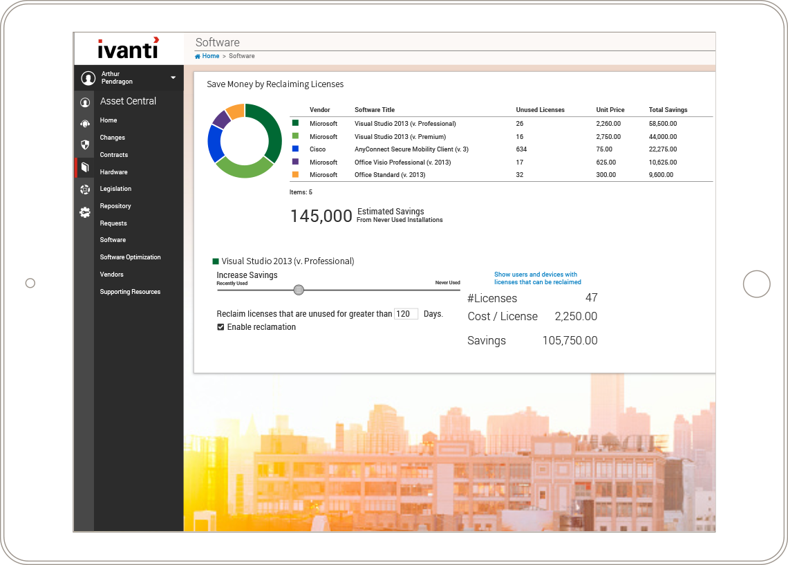Sort by the Total Savings column header

pos(668,109)
